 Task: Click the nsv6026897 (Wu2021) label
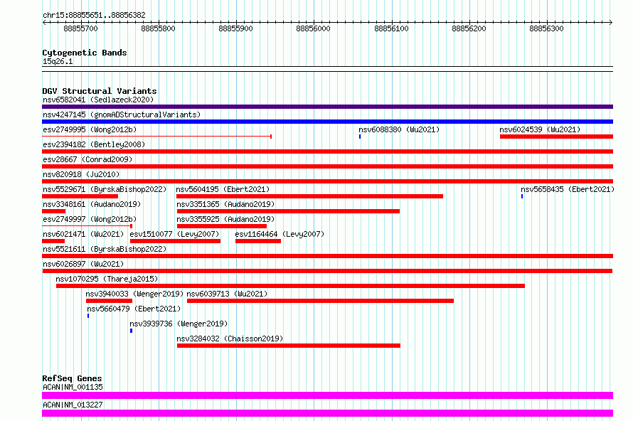tap(83, 264)
